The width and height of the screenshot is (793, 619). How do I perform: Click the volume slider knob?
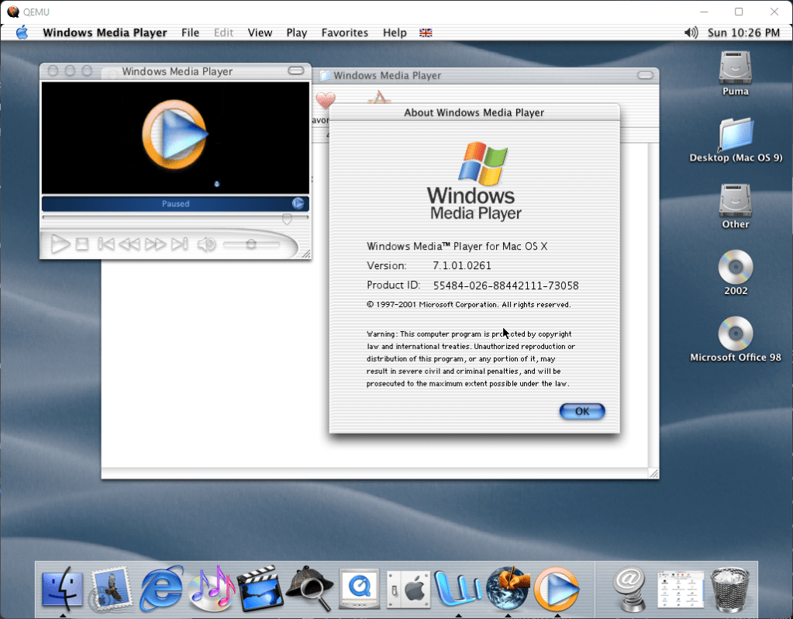pos(250,244)
